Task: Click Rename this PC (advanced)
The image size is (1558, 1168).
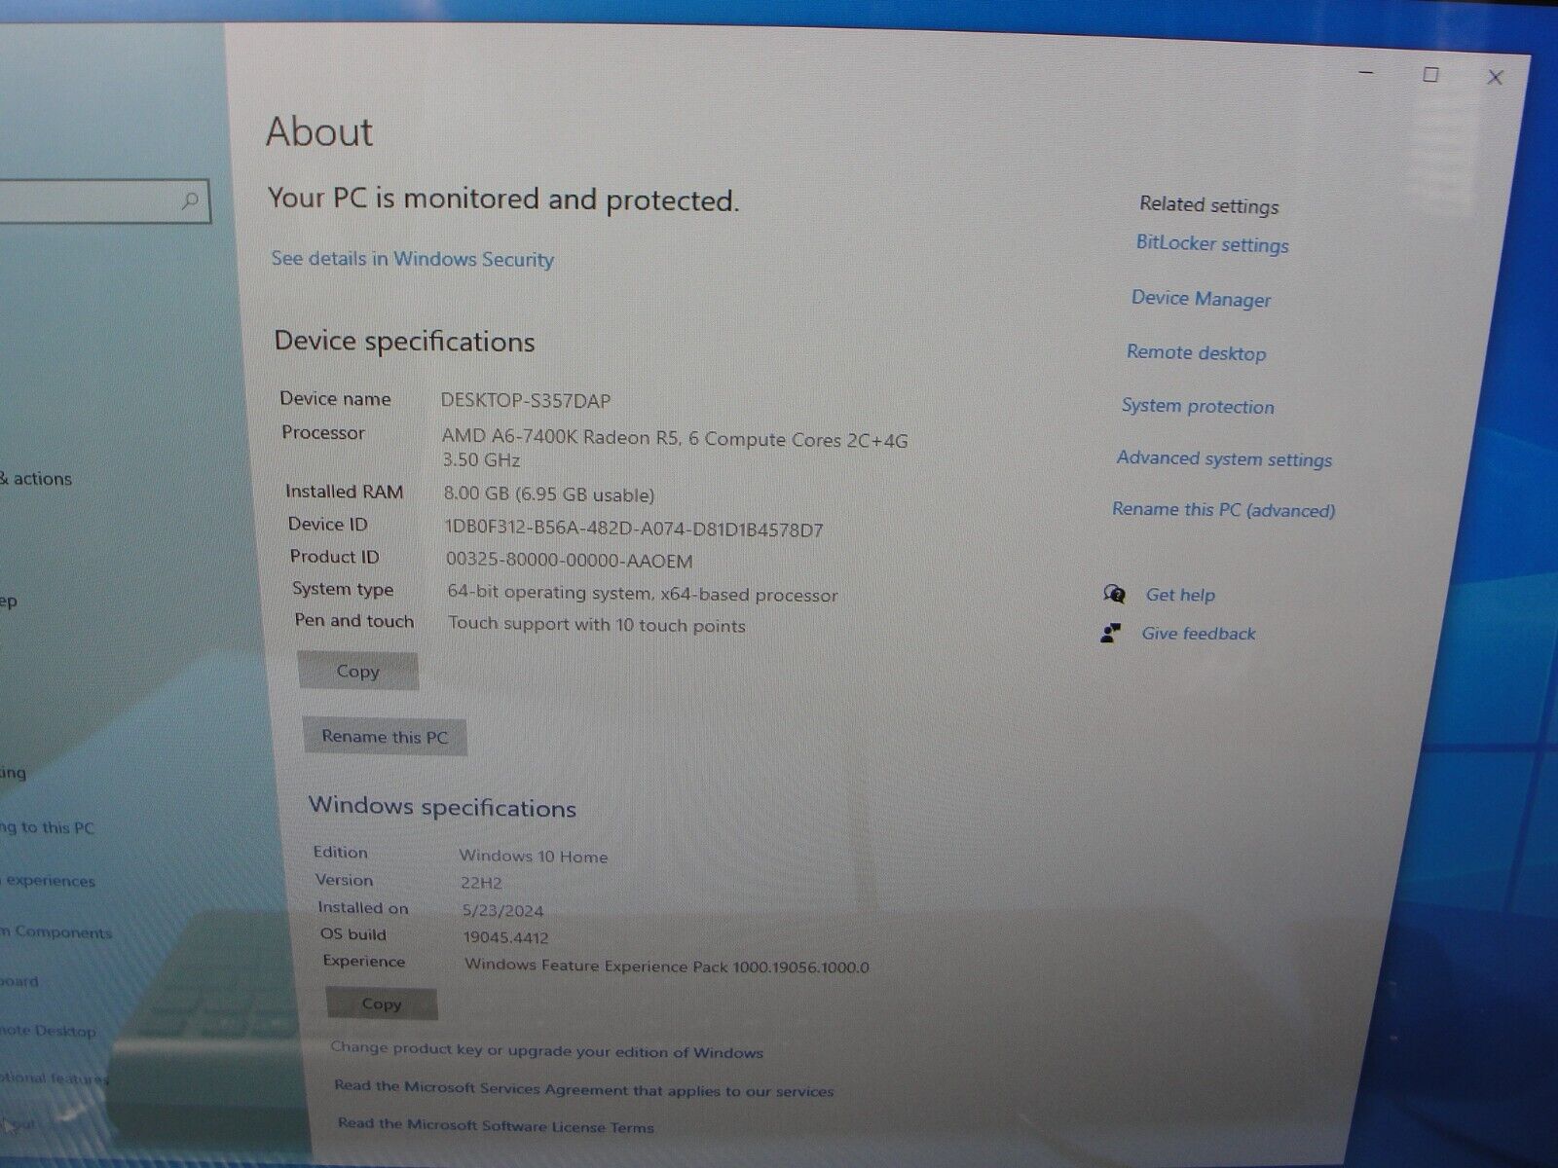Action: coord(1224,509)
